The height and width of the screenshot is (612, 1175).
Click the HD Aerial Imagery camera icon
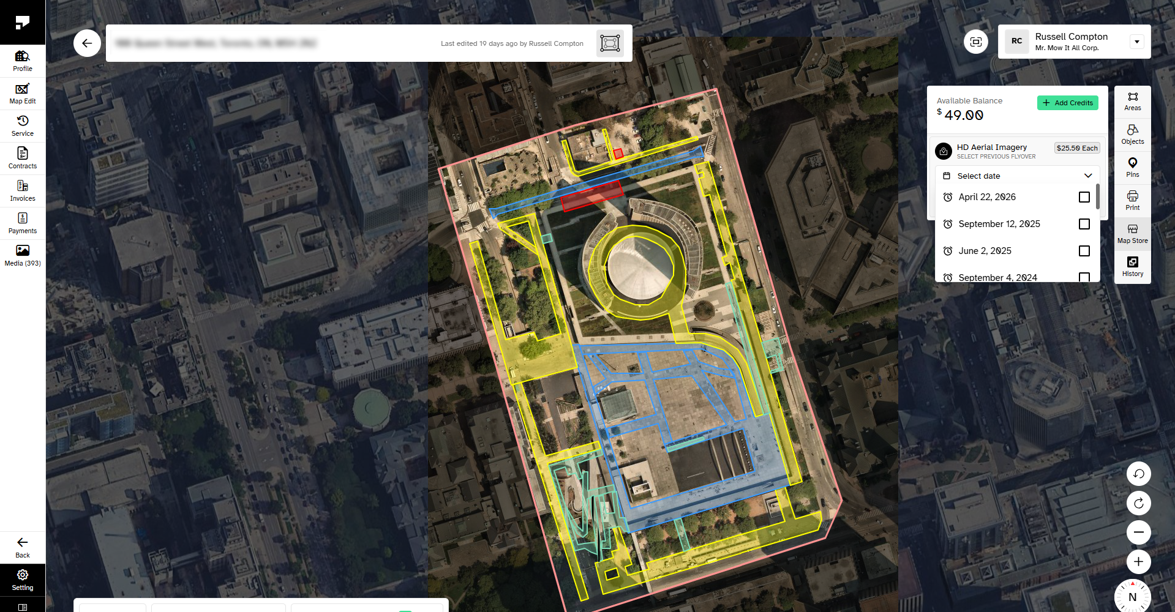944,151
